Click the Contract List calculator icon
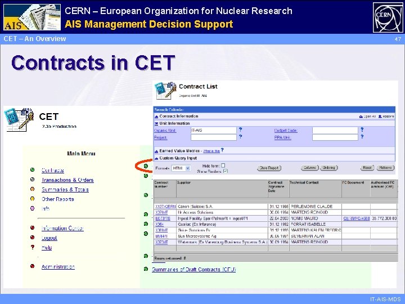 pyautogui.click(x=165, y=91)
